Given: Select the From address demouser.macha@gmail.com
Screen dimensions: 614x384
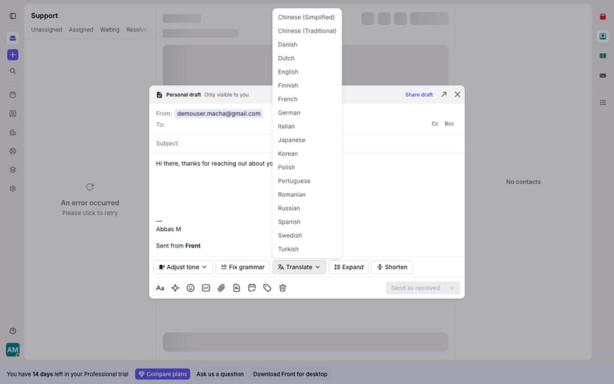Looking at the screenshot, I should (x=218, y=113).
